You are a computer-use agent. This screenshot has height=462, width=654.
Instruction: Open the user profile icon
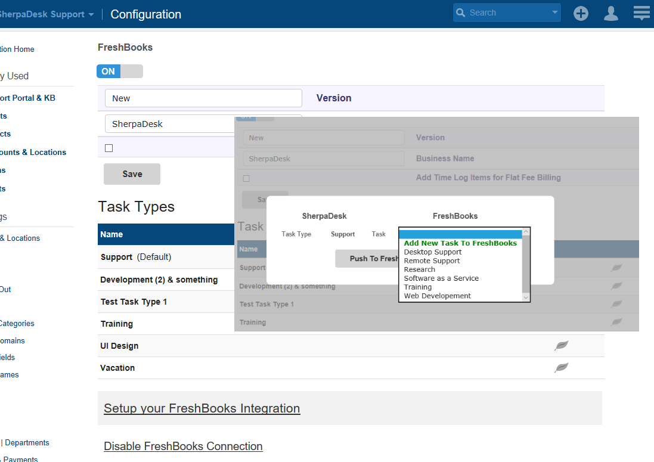(x=611, y=13)
